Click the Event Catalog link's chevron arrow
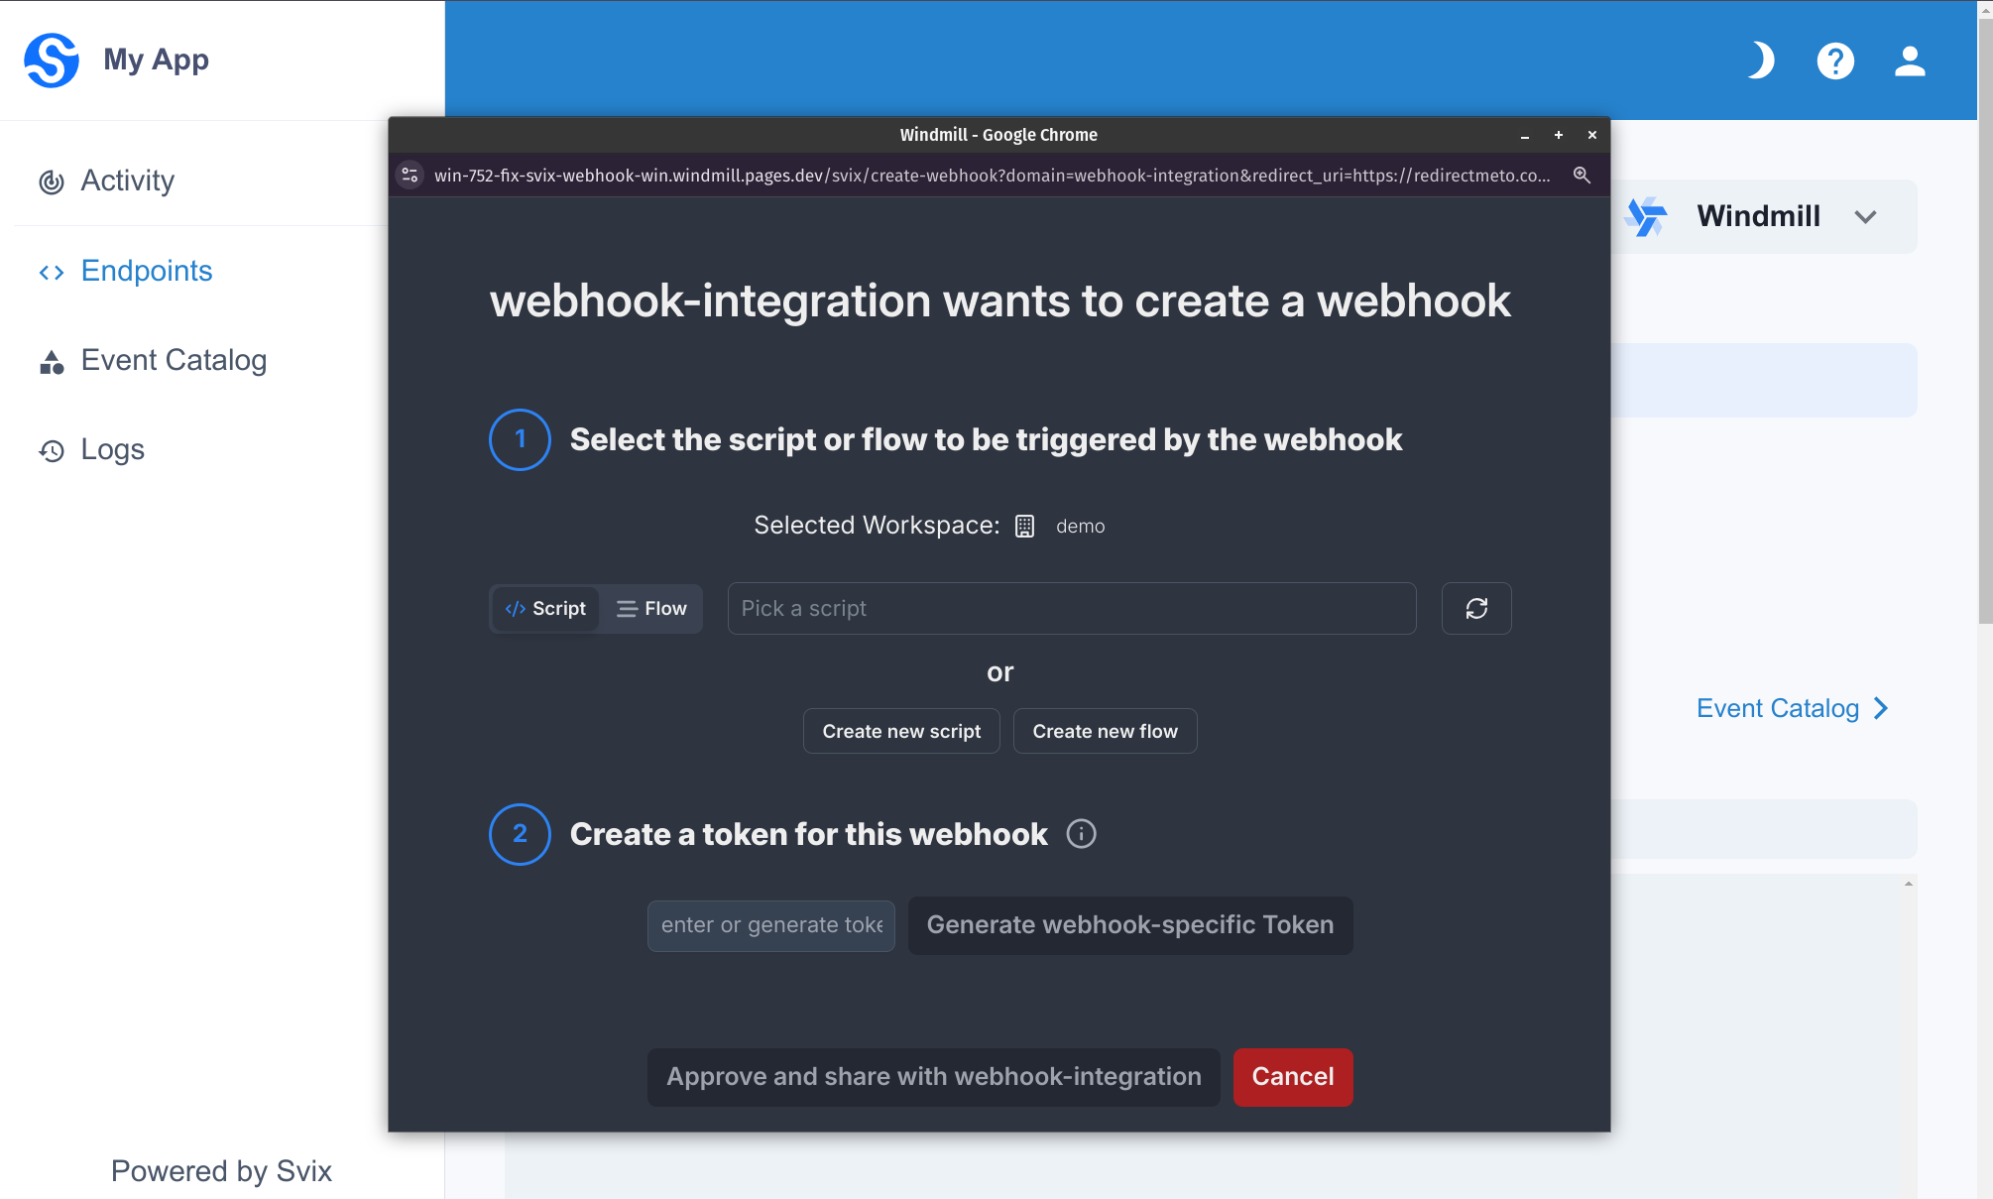This screenshot has height=1199, width=1993. 1881,708
